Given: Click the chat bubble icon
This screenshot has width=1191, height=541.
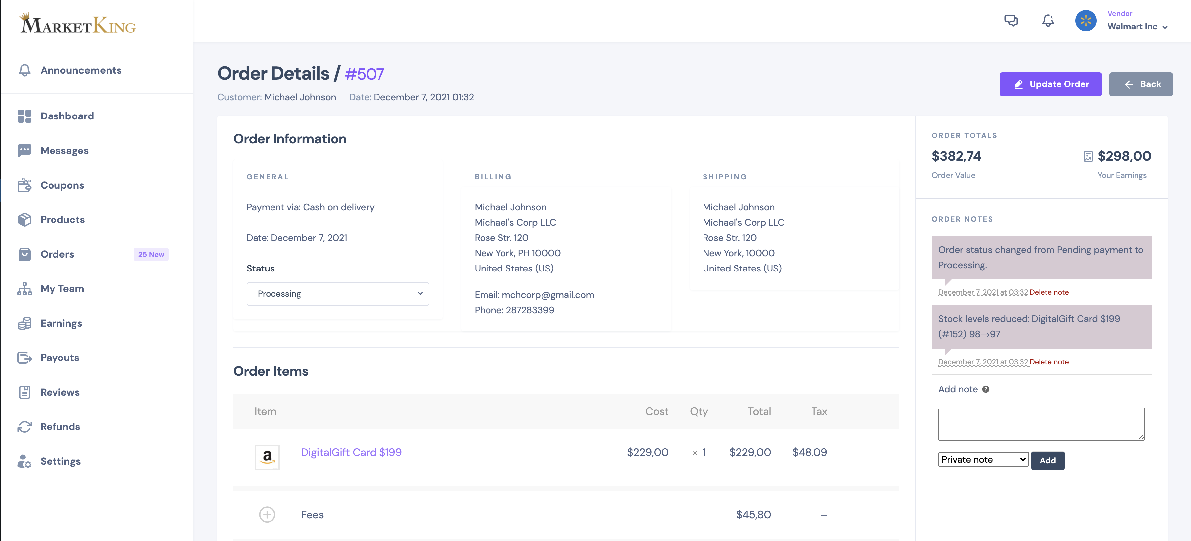Looking at the screenshot, I should pos(1011,21).
